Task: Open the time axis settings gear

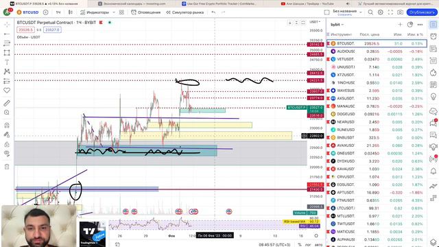Action: tap(316, 236)
